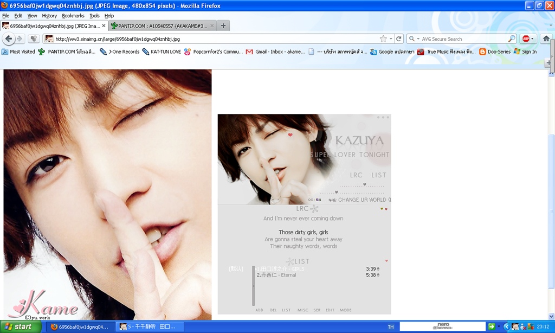Open the Sign In bookmark
This screenshot has width=555, height=333.
(525, 52)
